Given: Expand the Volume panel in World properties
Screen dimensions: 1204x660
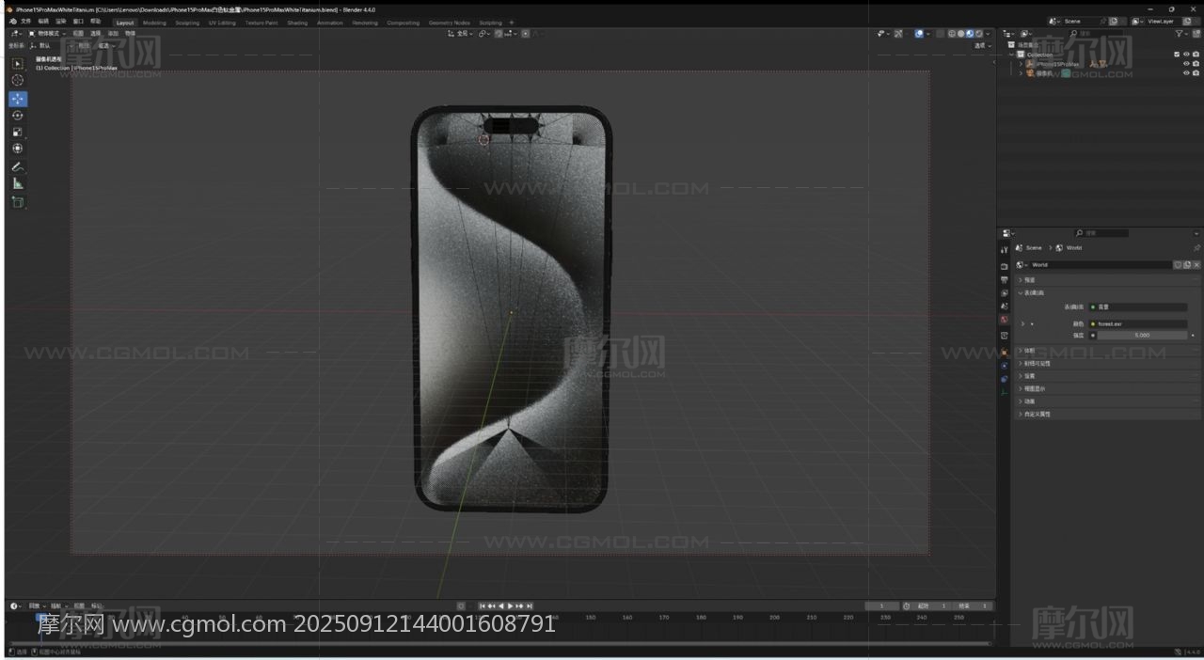Looking at the screenshot, I should 1020,351.
